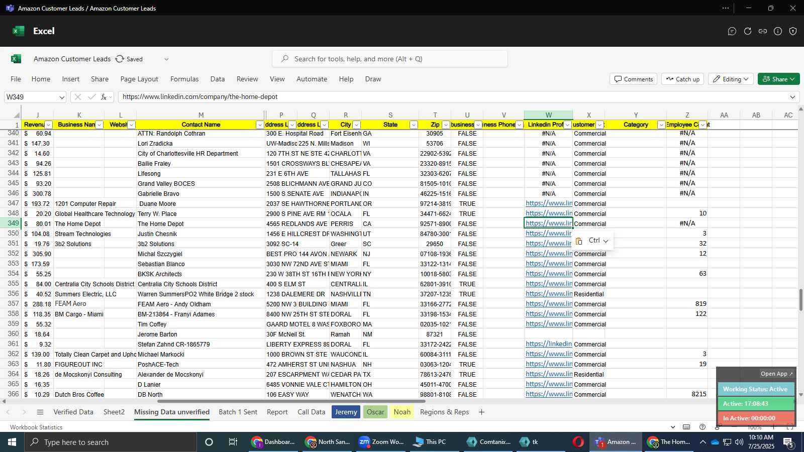Click Open App in the tracker widget
Screen dimensions: 804x452
(776, 374)
